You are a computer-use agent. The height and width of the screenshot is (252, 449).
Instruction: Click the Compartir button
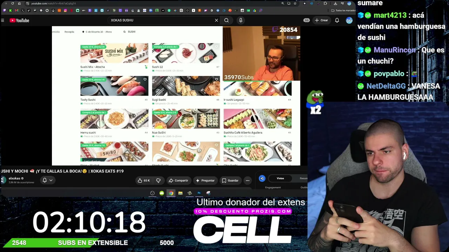click(x=179, y=181)
